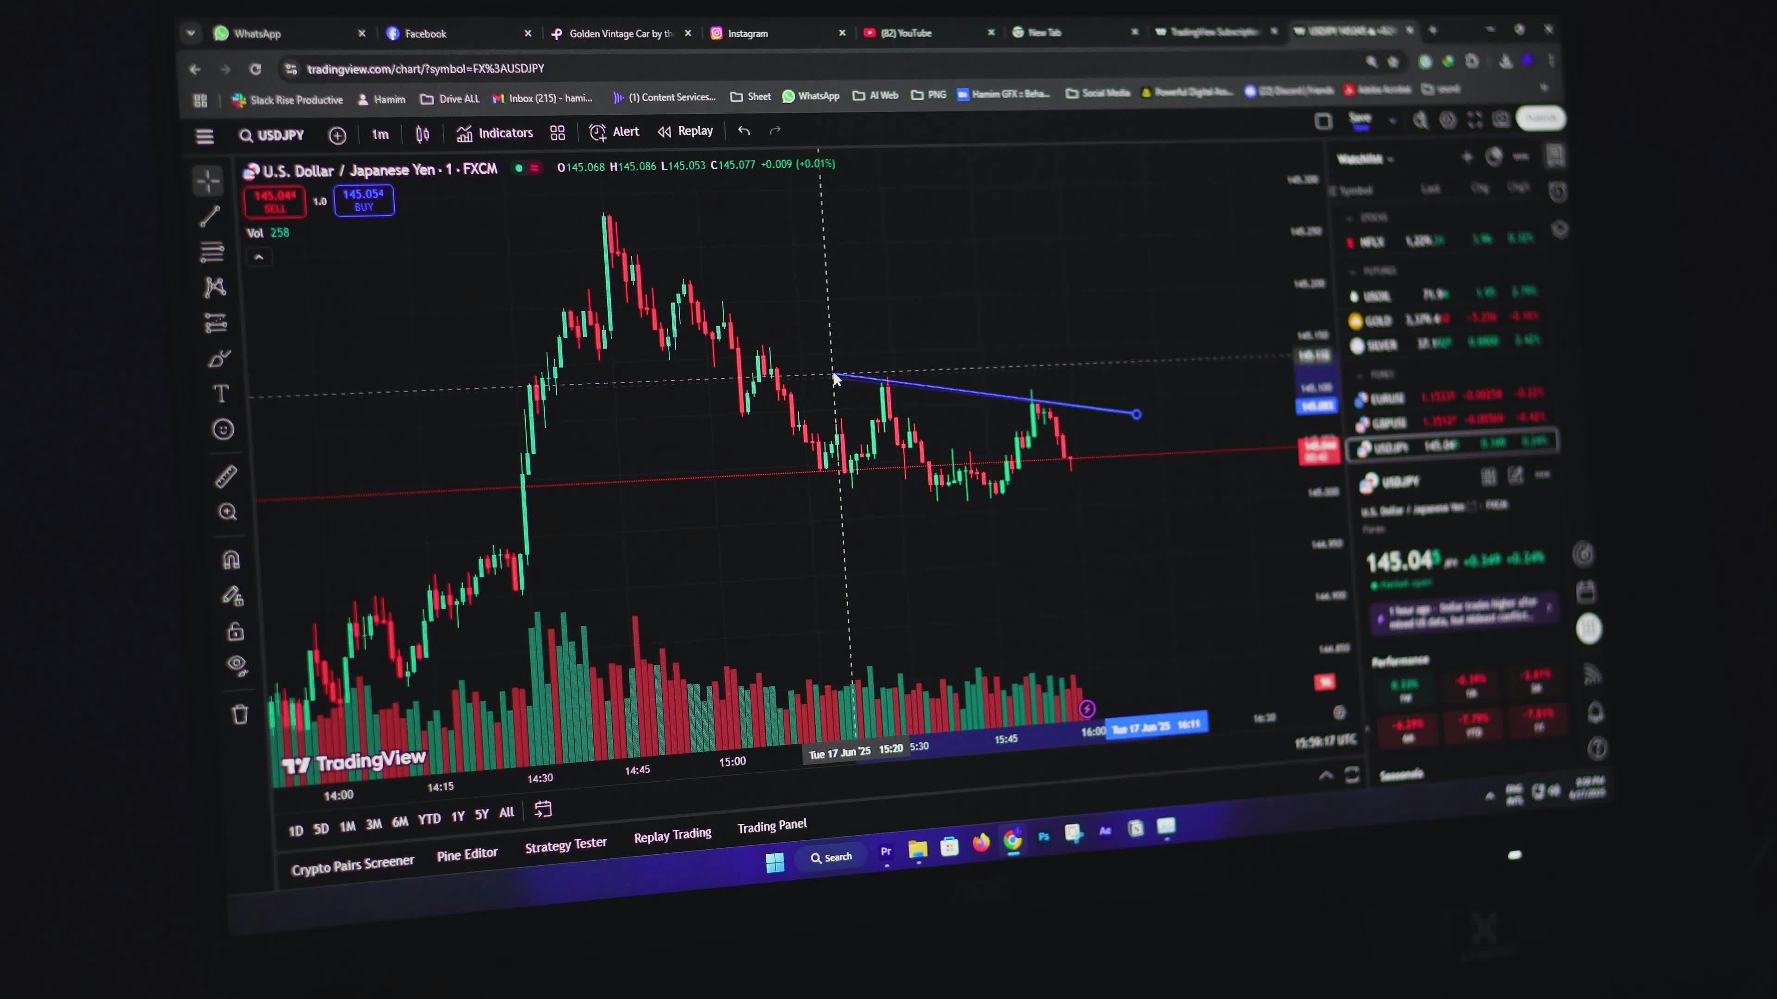Viewport: 1777px width, 999px height.
Task: Enable Magnet mode for drawings
Action: pyautogui.click(x=231, y=559)
